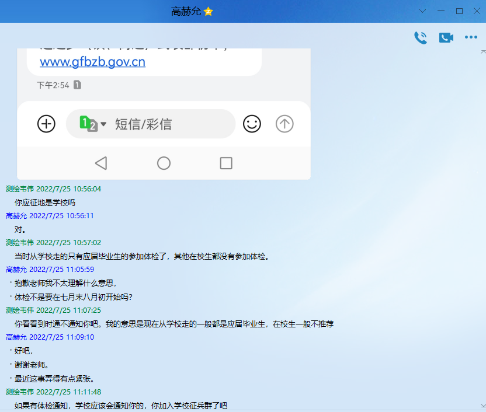Click the star icon beside 高赫允
The image size is (486, 412).
coord(209,12)
